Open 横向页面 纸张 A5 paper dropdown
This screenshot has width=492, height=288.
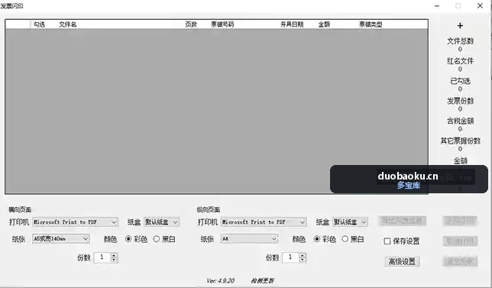coord(61,239)
